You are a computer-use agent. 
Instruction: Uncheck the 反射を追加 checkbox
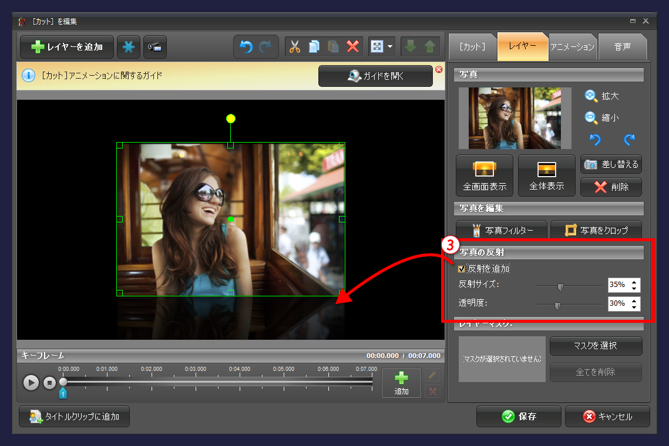462,268
